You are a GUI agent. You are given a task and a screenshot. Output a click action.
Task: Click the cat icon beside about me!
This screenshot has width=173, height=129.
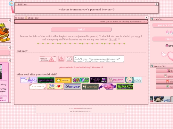point(26,18)
